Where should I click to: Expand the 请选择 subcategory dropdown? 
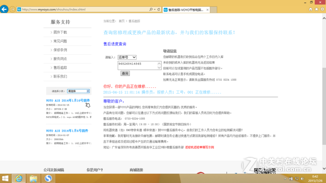(78, 91)
